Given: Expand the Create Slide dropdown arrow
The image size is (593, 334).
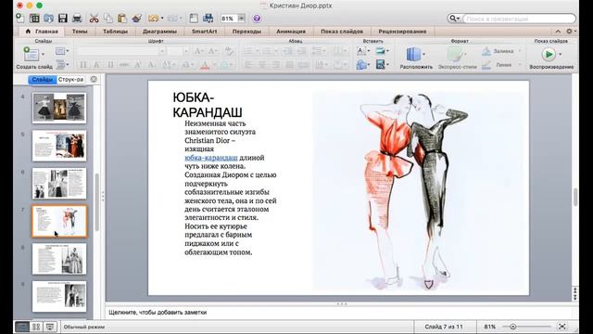Looking at the screenshot, I should click(x=43, y=55).
